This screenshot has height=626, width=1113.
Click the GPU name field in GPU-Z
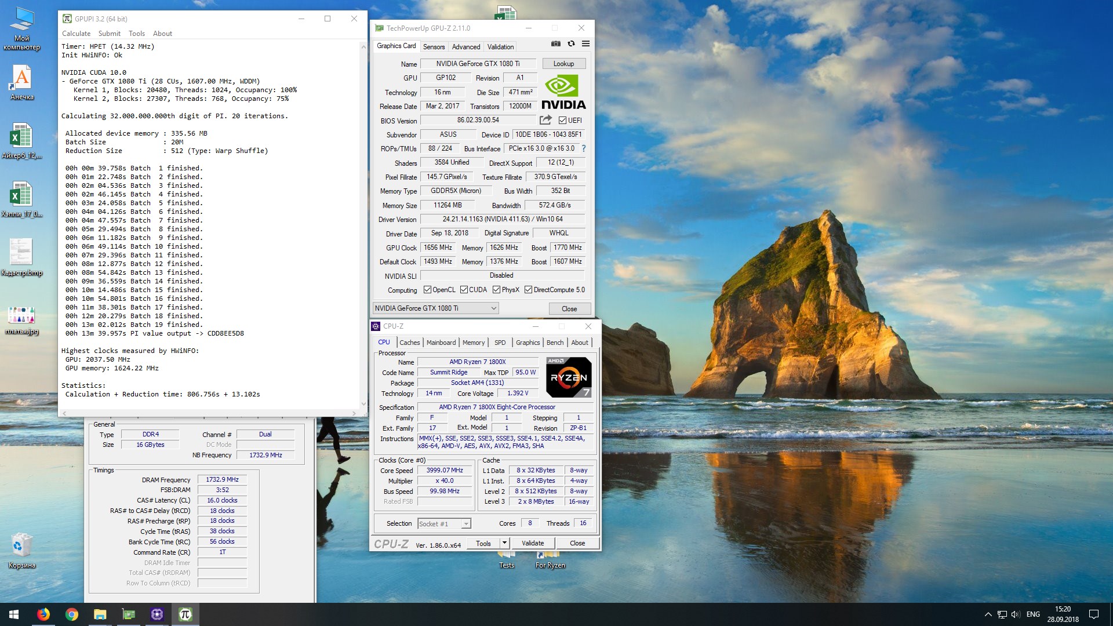click(478, 64)
